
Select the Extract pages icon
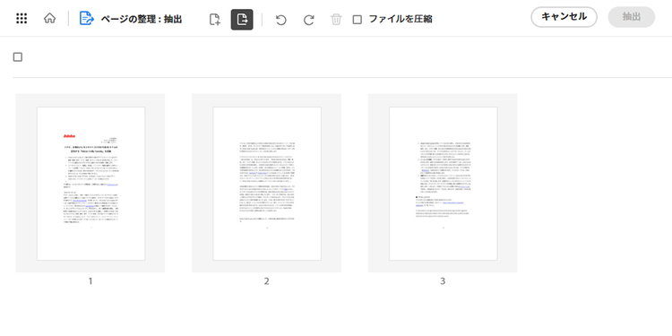pos(242,20)
